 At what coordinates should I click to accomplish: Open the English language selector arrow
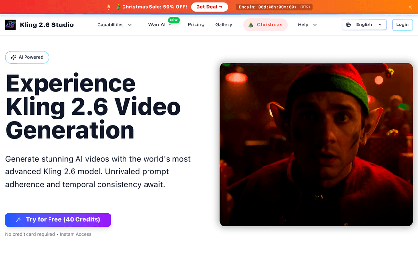(x=380, y=25)
